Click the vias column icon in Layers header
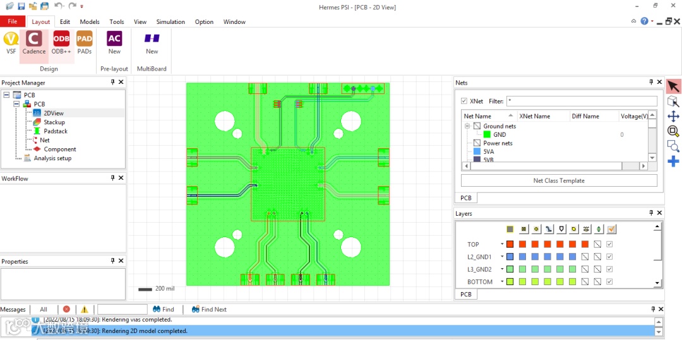The width and height of the screenshot is (682, 340). [536, 229]
